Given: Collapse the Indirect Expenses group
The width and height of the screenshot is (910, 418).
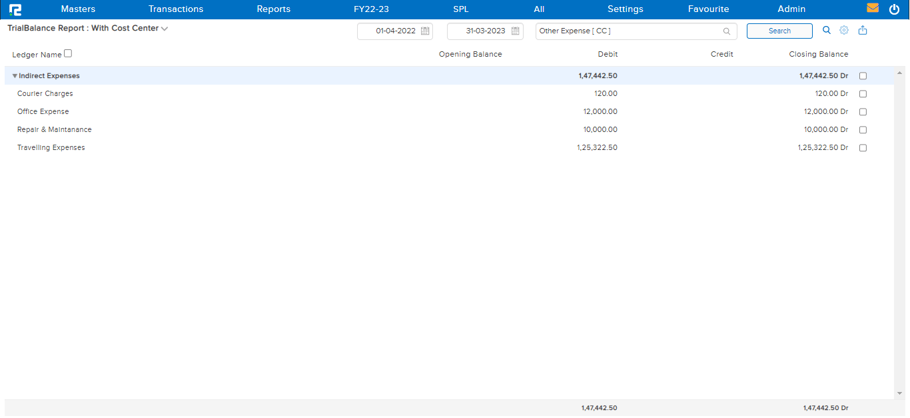Looking at the screenshot, I should tap(15, 76).
